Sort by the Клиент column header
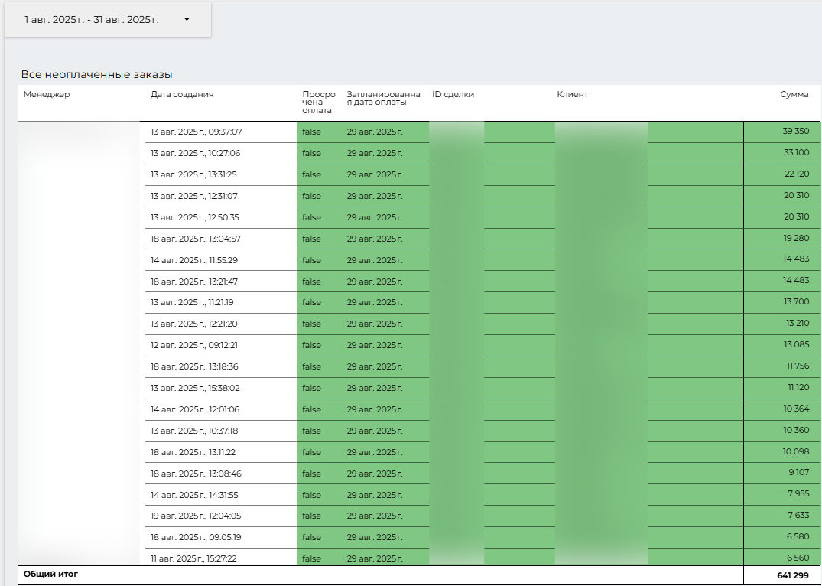This screenshot has height=586, width=822. click(572, 95)
